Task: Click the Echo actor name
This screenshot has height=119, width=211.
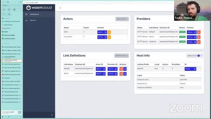Action: [66, 32]
